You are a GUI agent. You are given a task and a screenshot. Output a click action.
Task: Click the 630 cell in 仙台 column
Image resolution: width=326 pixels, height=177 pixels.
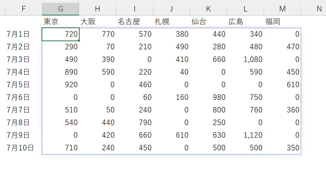(x=208, y=135)
